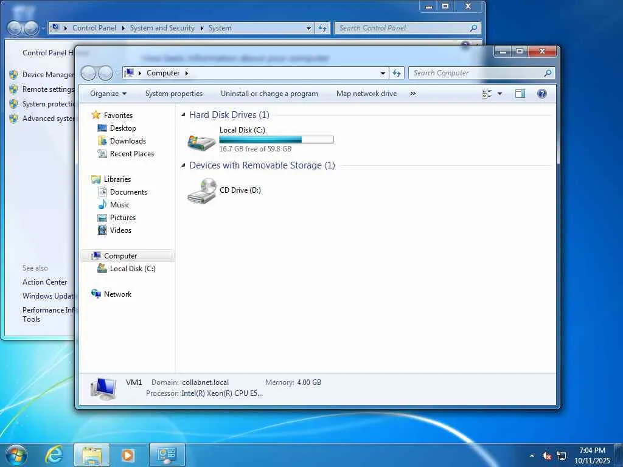Refresh the Computer window address bar

[397, 73]
